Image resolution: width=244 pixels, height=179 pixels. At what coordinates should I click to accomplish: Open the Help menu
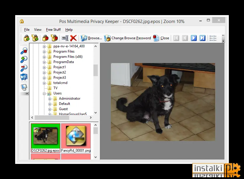pyautogui.click(x=69, y=30)
